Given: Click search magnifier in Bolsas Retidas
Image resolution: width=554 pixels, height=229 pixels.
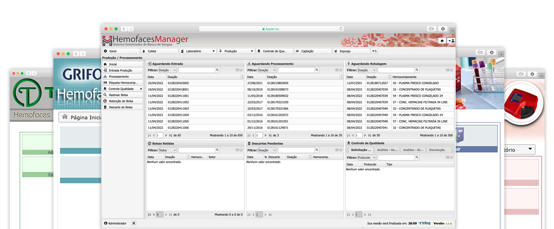Looking at the screenshot, I should (218, 150).
